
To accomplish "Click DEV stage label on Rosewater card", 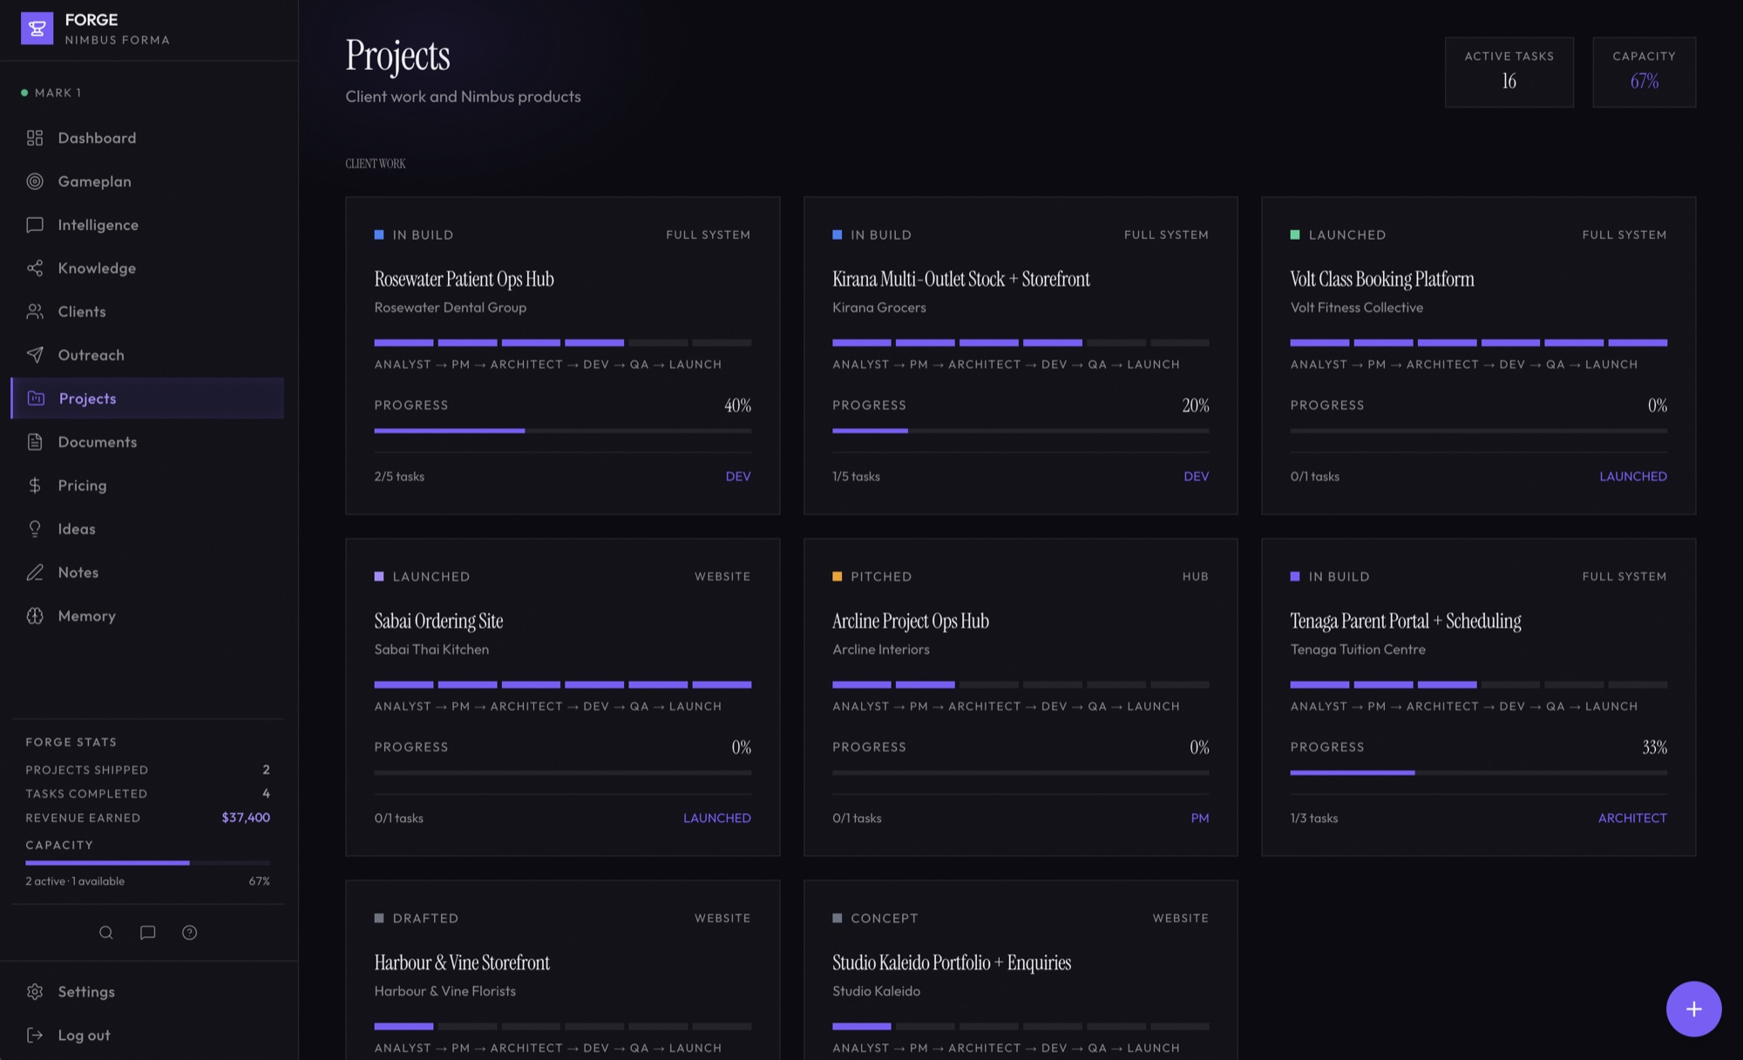I will tap(738, 476).
